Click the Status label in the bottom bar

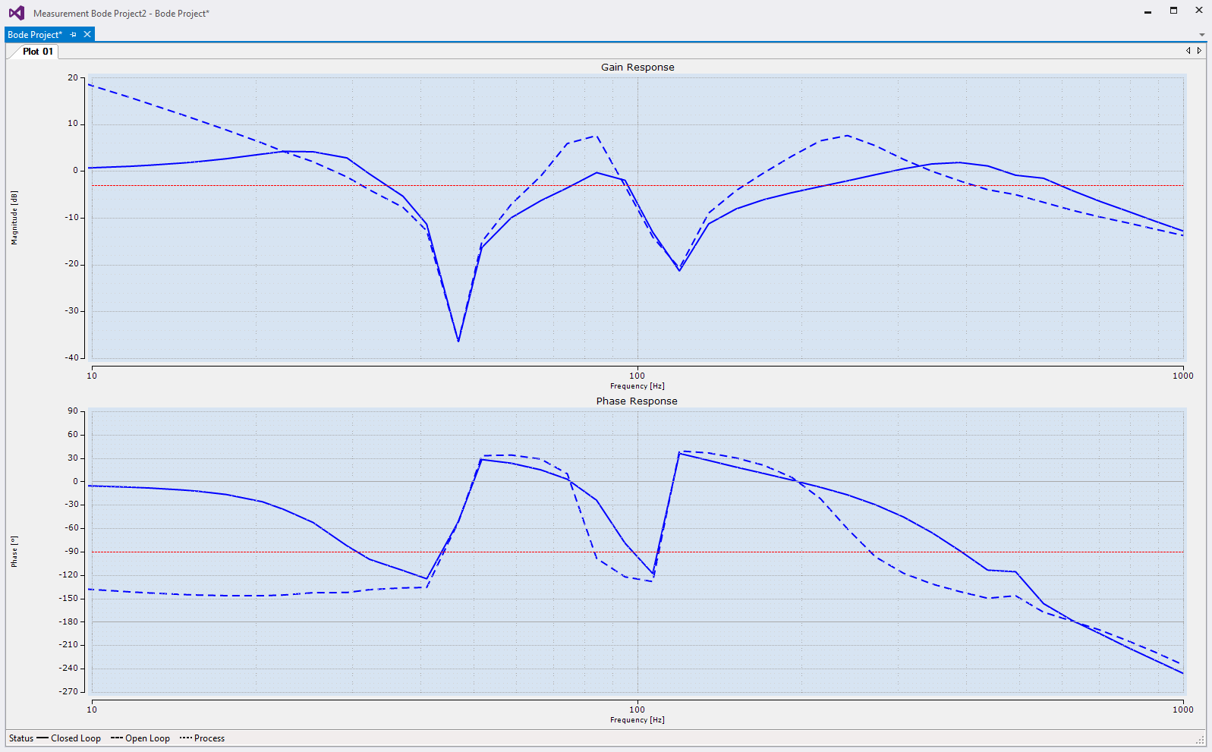(21, 738)
